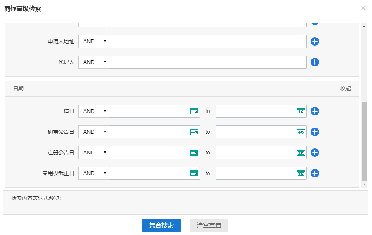Open calendar picker for 申请日 start date
This screenshot has width=372, height=235.
pyautogui.click(x=194, y=111)
